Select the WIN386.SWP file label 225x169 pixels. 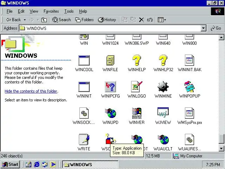pyautogui.click(x=137, y=43)
